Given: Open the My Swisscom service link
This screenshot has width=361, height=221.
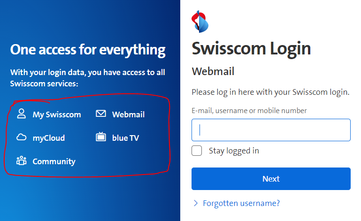Looking at the screenshot, I should 56,114.
